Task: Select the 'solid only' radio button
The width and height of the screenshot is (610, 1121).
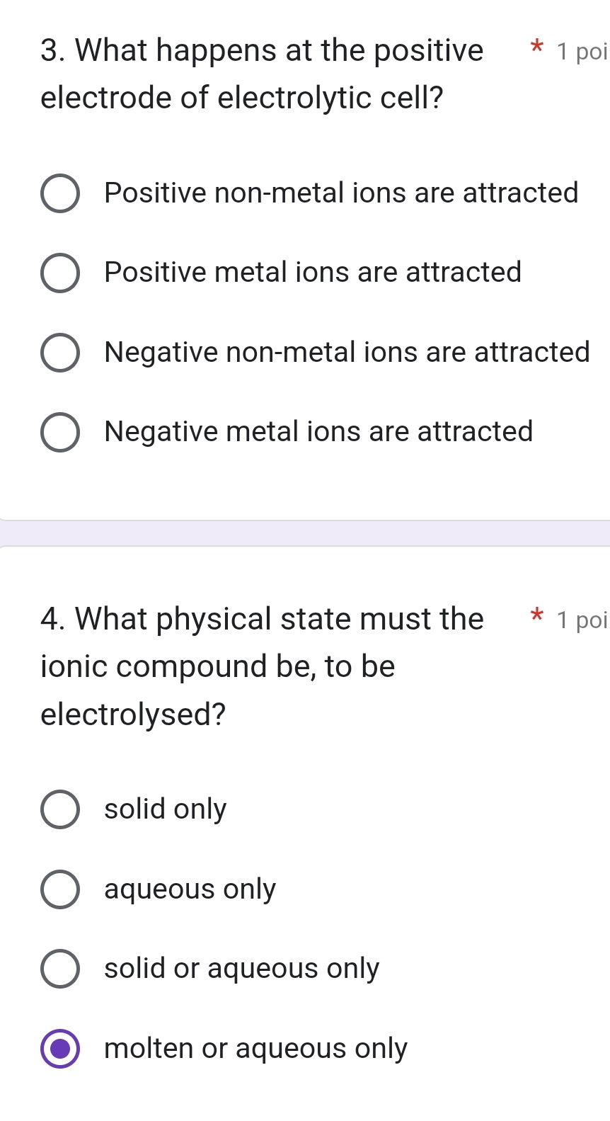Action: [60, 809]
